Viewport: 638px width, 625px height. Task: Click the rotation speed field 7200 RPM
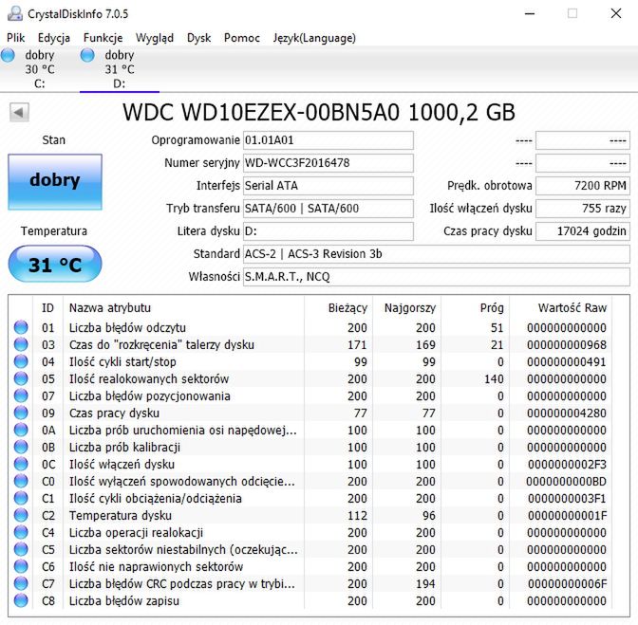[x=583, y=186]
